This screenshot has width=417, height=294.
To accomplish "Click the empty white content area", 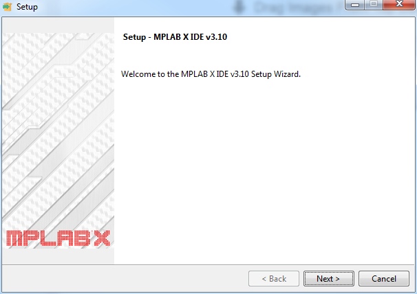I will [x=264, y=170].
